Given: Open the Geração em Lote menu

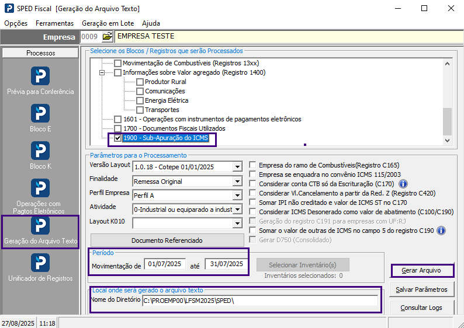Looking at the screenshot, I should (108, 23).
